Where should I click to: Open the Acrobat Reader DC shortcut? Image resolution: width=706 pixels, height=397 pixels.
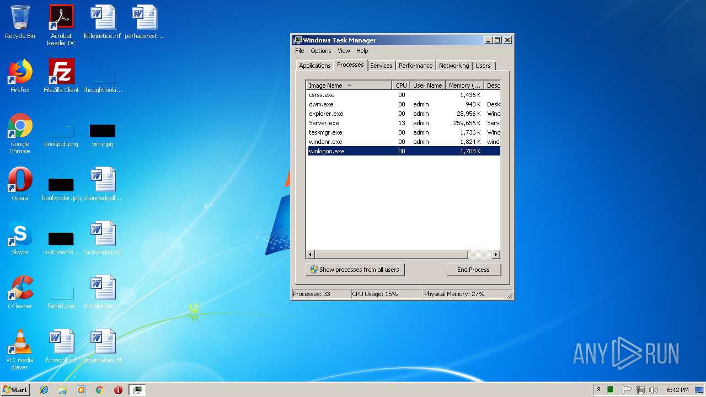(61, 25)
